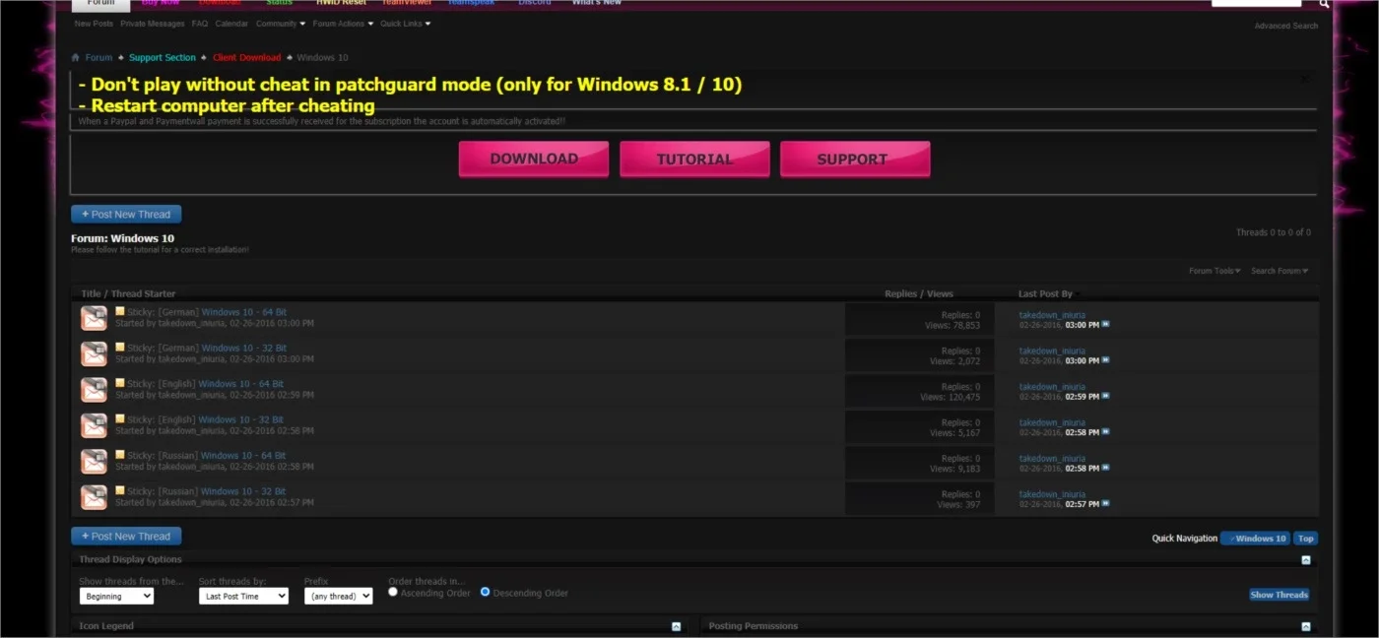Viewport: 1379px width, 638px height.
Task: Collapse the Thread Display Options section
Action: tap(1306, 559)
